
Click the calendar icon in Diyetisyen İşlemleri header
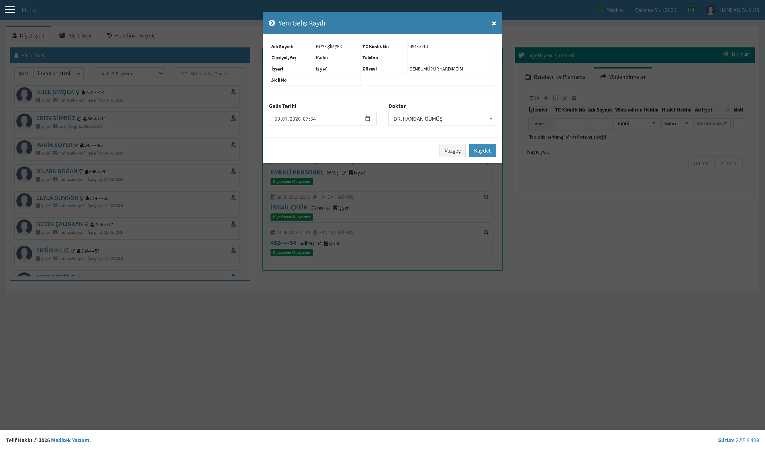tap(522, 55)
